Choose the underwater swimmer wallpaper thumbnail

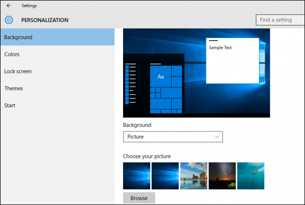[x=251, y=175]
